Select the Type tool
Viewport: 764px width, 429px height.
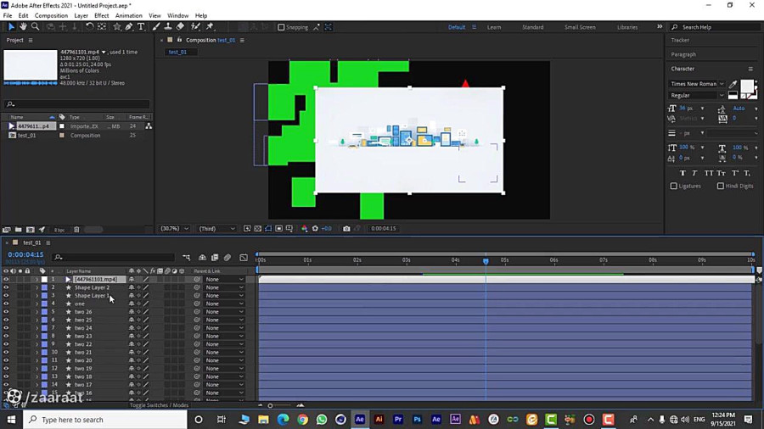tap(141, 27)
